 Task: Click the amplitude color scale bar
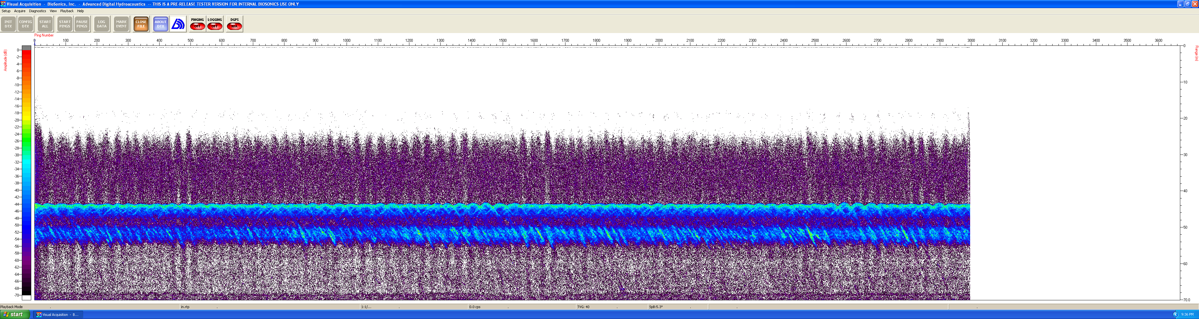27,172
